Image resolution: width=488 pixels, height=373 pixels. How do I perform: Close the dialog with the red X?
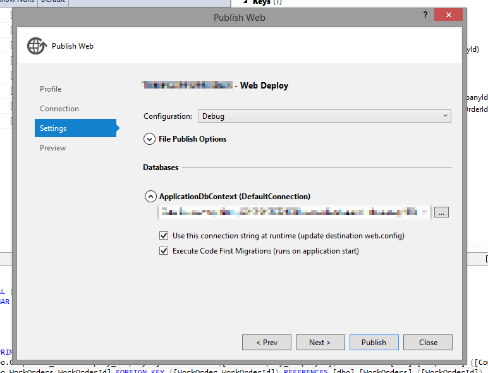[449, 16]
